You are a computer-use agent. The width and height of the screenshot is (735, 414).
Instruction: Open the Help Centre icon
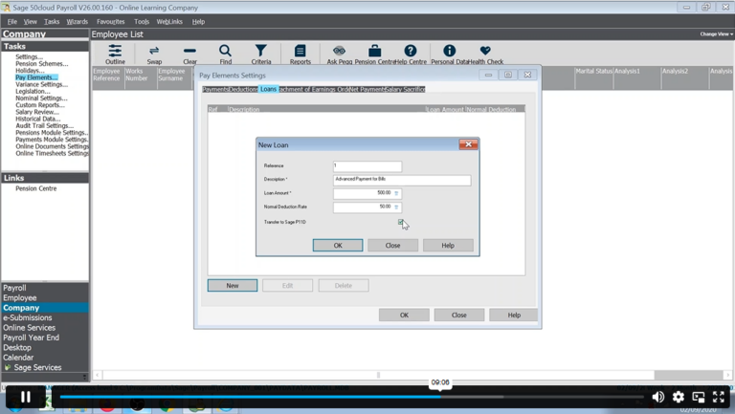(x=411, y=53)
